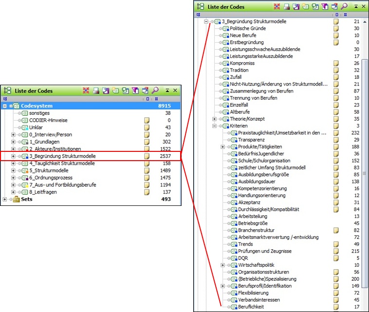Click the Sets folder icon

pos(15,199)
